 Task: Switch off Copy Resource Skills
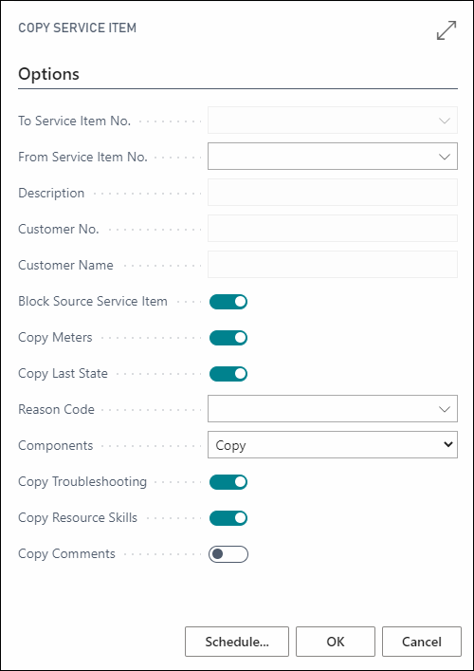click(x=228, y=518)
